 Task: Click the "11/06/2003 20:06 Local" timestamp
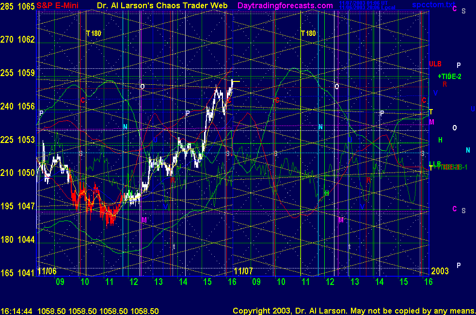click(367, 7)
